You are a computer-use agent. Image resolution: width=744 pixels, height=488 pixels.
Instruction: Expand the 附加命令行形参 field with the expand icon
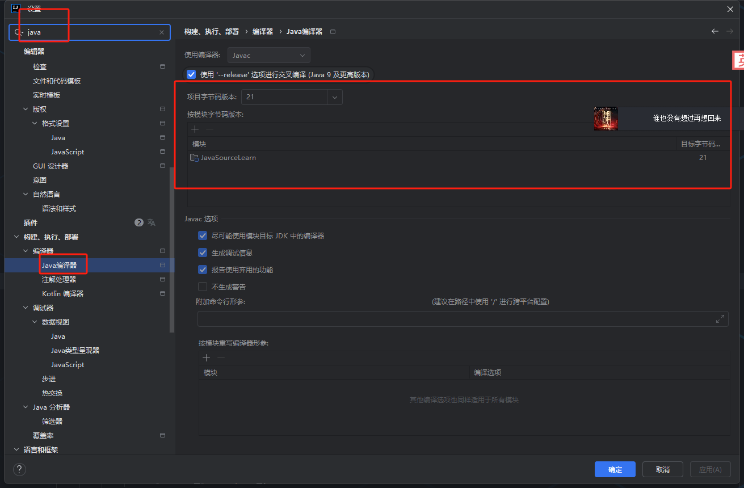pyautogui.click(x=720, y=319)
